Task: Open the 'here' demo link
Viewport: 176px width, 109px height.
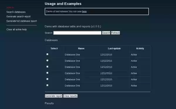Action: point(84,11)
